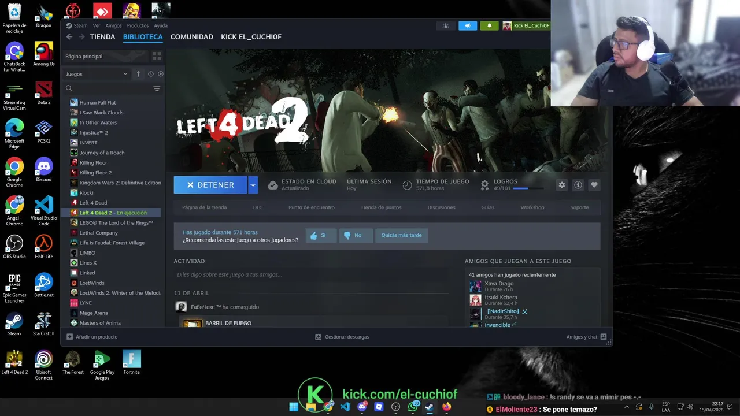Open the Discord desktop icon
Viewport: 740px width, 416px height.
pos(43,170)
